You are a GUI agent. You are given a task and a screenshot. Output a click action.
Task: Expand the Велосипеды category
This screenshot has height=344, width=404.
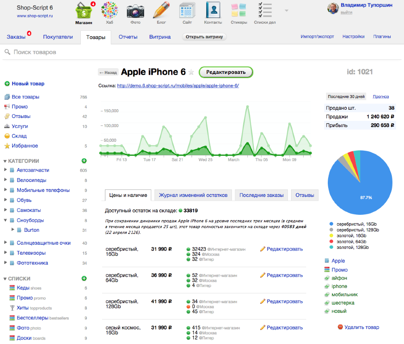5,180
